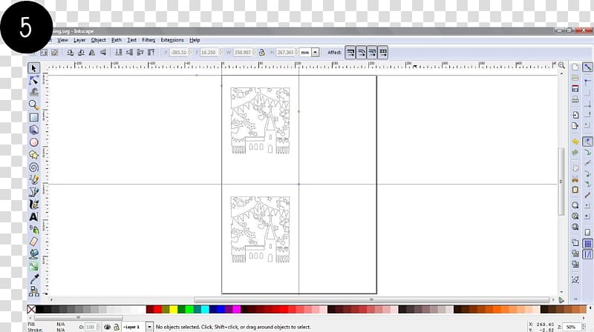Toggle the current layer lock icon
The width and height of the screenshot is (594, 332).
click(117, 326)
